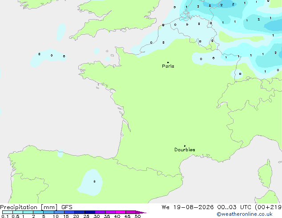Click the Paris city label
The image size is (282, 218).
pyautogui.click(x=168, y=66)
